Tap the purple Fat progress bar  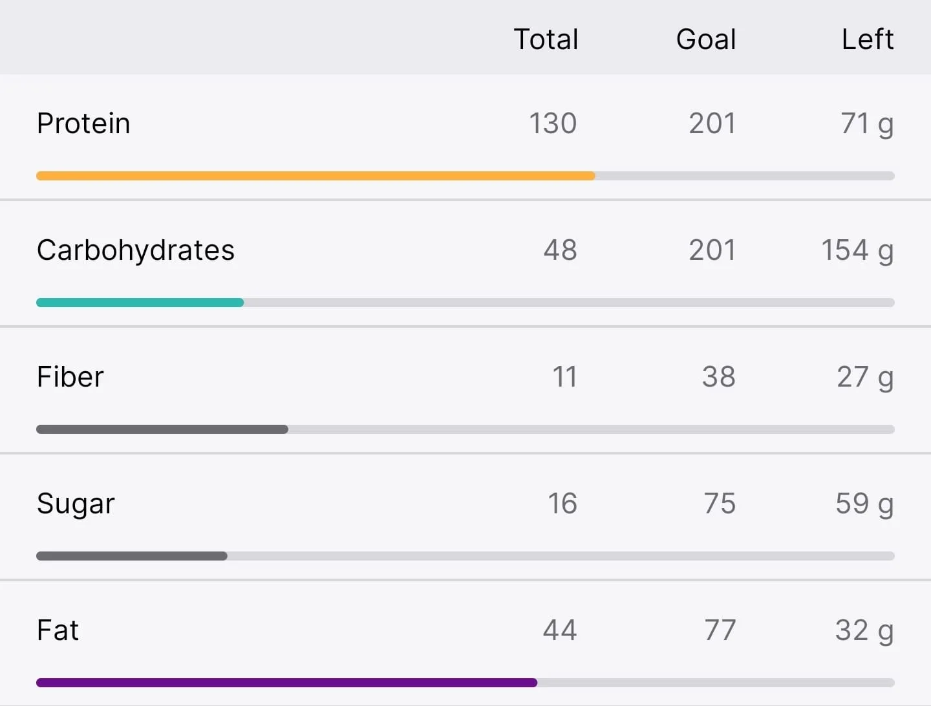[465, 683]
